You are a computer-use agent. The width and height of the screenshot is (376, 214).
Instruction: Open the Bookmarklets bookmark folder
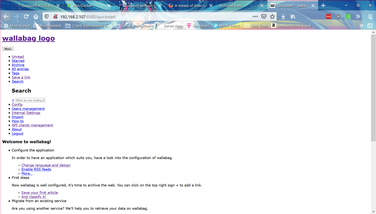click(48, 25)
